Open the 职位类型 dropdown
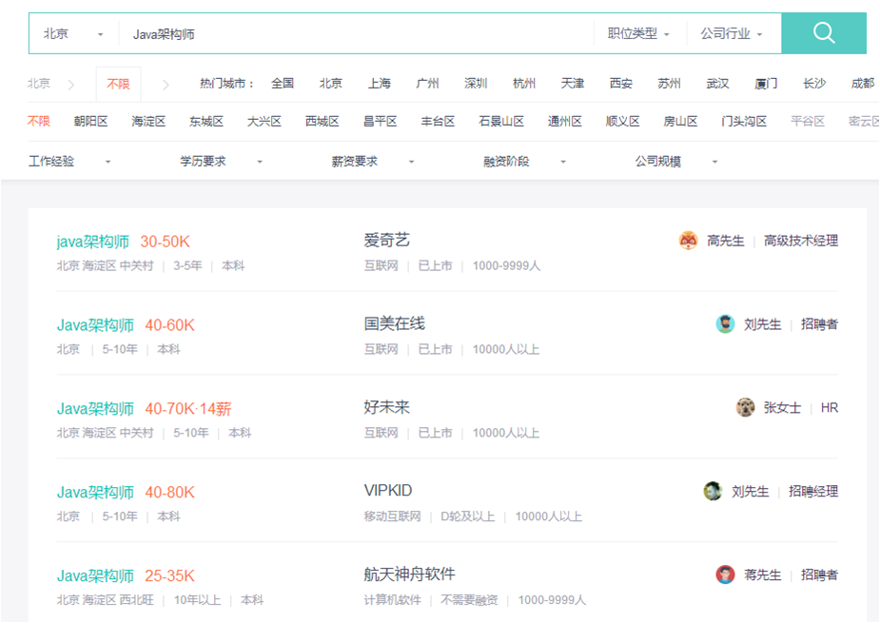The height and width of the screenshot is (623, 880). point(638,33)
